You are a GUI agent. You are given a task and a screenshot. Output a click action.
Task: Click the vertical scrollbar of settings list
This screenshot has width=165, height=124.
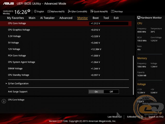click(x=133, y=75)
